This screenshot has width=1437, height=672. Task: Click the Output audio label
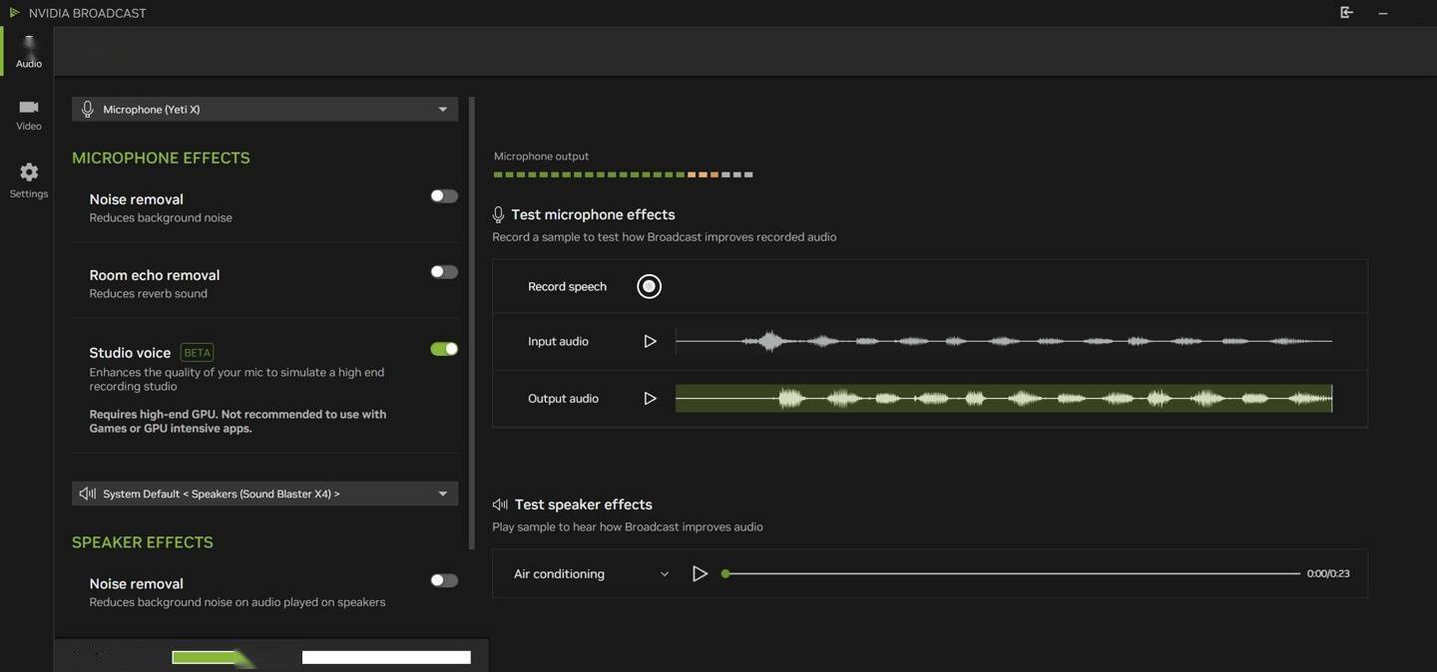pyautogui.click(x=563, y=398)
